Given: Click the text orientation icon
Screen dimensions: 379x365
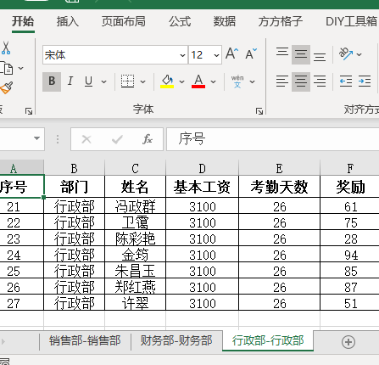Looking at the screenshot, I should tap(346, 53).
